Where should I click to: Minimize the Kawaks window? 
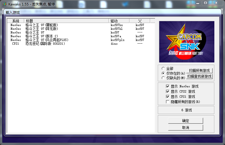198,3
